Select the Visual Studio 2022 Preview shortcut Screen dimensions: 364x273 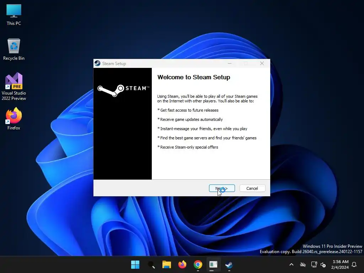[x=14, y=86]
